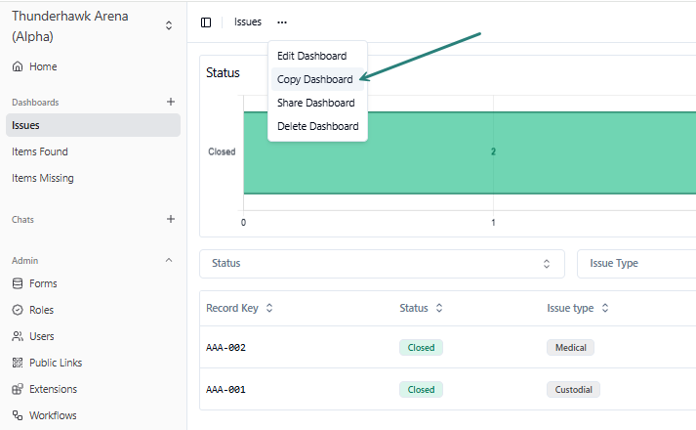The height and width of the screenshot is (430, 696).
Task: Collapse the Admin section chevron
Action: pos(169,261)
